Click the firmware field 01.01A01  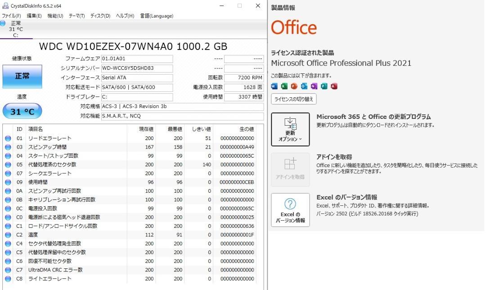pos(137,59)
